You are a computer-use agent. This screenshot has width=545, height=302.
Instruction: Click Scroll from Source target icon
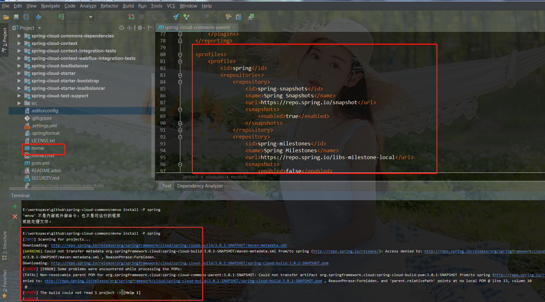coord(122,28)
